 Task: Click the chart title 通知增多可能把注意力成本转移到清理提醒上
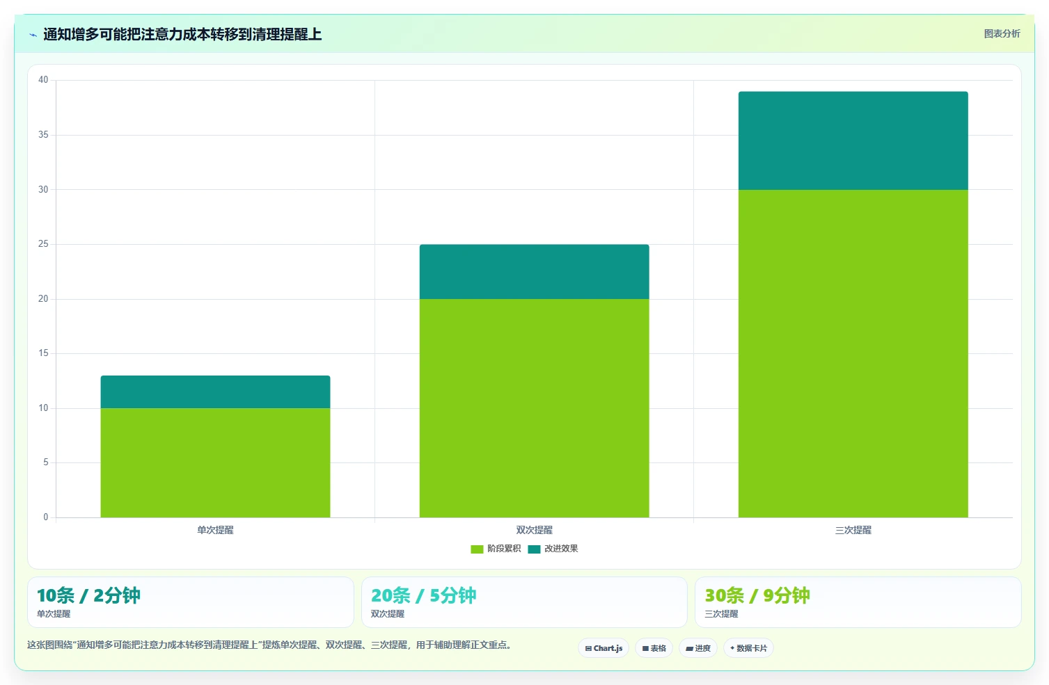(x=182, y=35)
